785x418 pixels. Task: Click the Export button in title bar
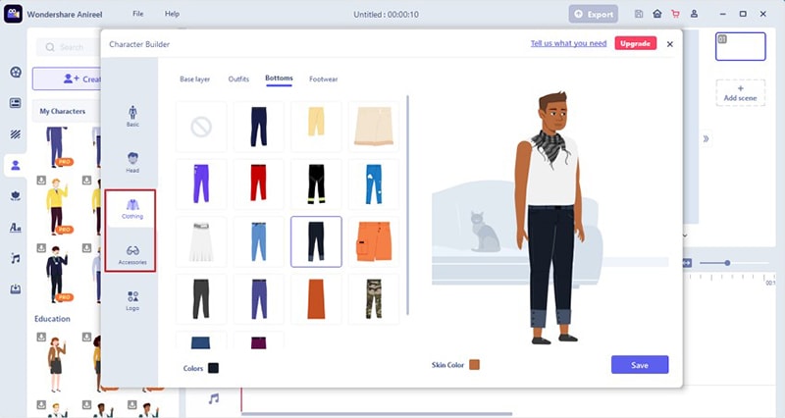(x=594, y=14)
